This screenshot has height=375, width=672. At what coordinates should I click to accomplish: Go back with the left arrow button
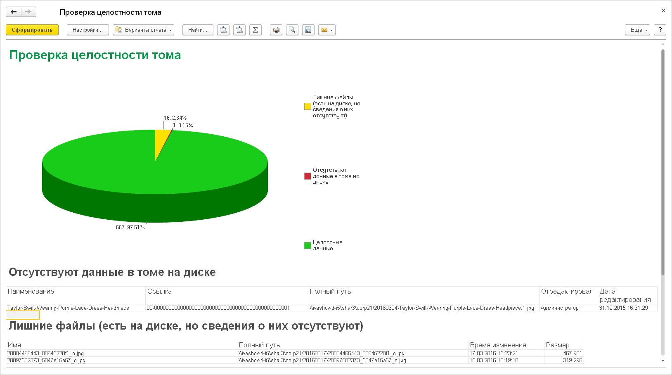pyautogui.click(x=14, y=12)
